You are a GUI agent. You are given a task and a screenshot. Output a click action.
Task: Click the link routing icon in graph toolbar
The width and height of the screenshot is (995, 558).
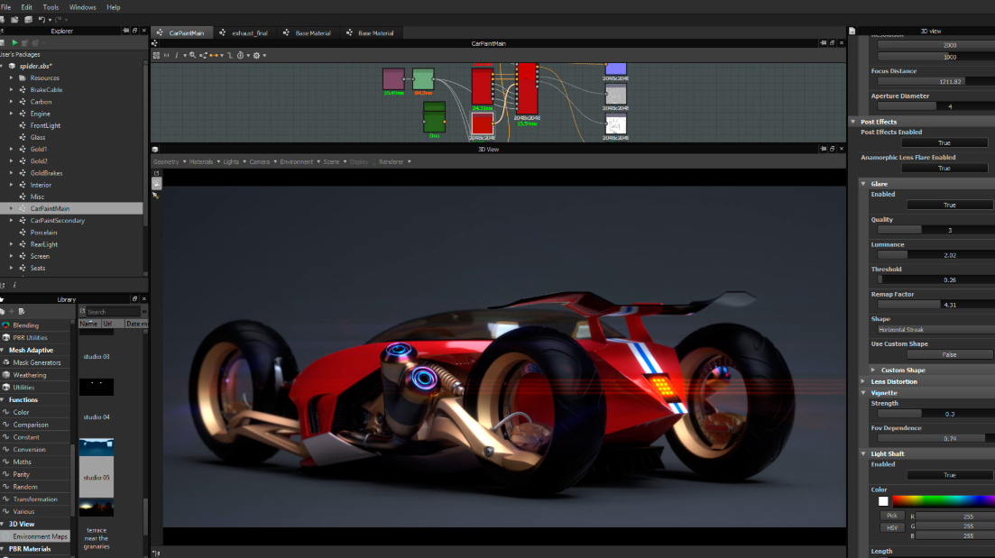(x=230, y=55)
